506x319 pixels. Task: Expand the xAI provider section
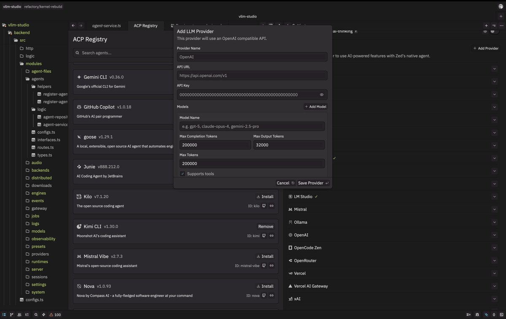pos(494,299)
